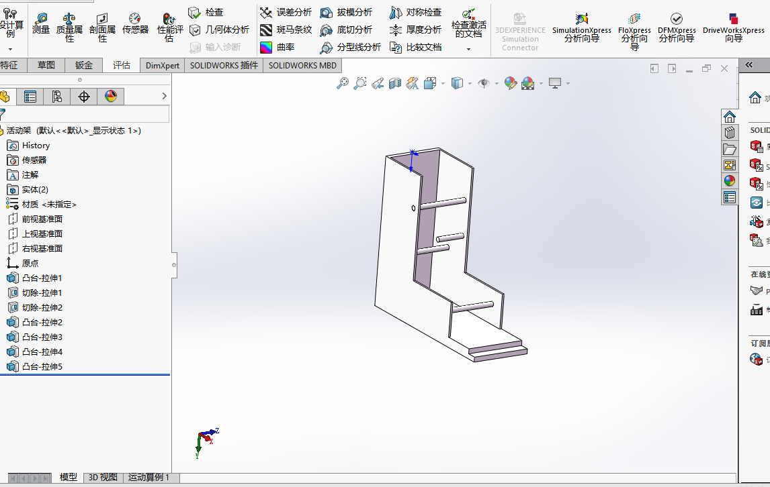The height and width of the screenshot is (487, 770).
Task: Open Section Properties (剖面属性)
Action: 102,28
